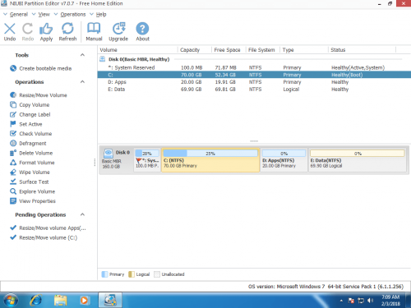Collapse the Pending Operations section
411x308 pixels.
point(82,214)
